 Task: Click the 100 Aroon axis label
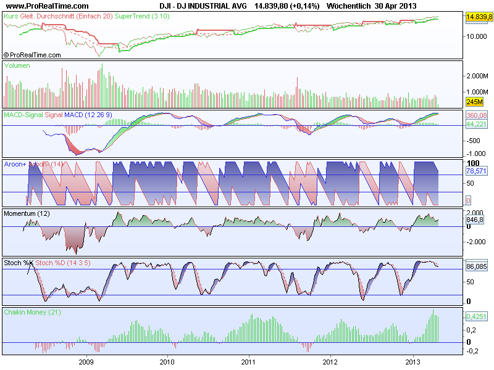(473, 163)
